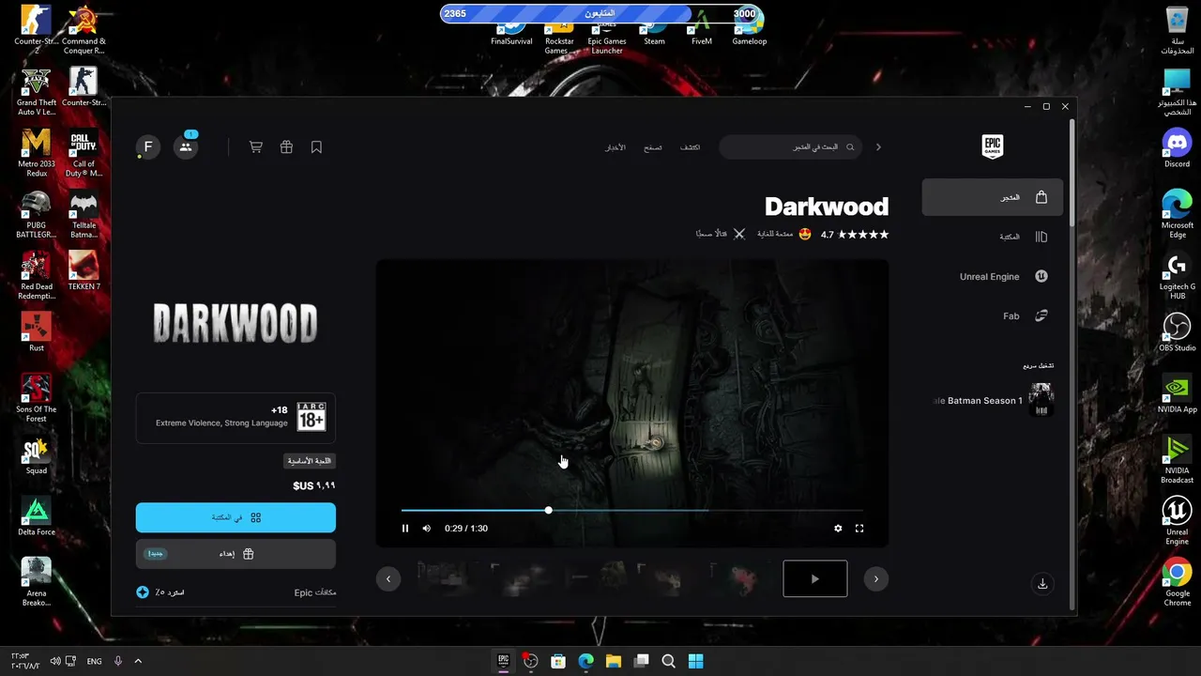Enter fullscreen for the trailer
Screen dimensions: 1201x676
859,529
